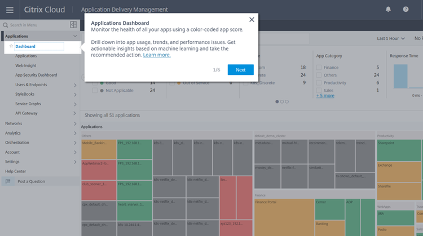
Task: Open the AppWebinar2 red app tile
Action: click(99, 170)
